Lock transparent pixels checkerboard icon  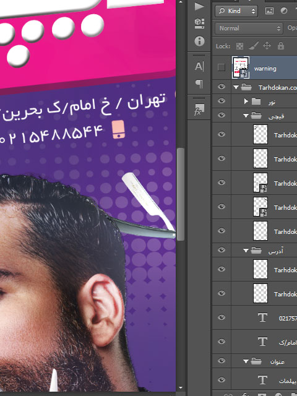click(239, 46)
